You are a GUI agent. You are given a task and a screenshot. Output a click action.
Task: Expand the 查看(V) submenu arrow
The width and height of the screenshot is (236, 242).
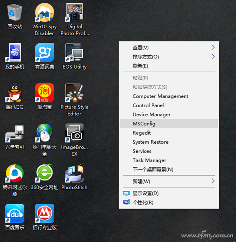pyautogui.click(x=213, y=47)
